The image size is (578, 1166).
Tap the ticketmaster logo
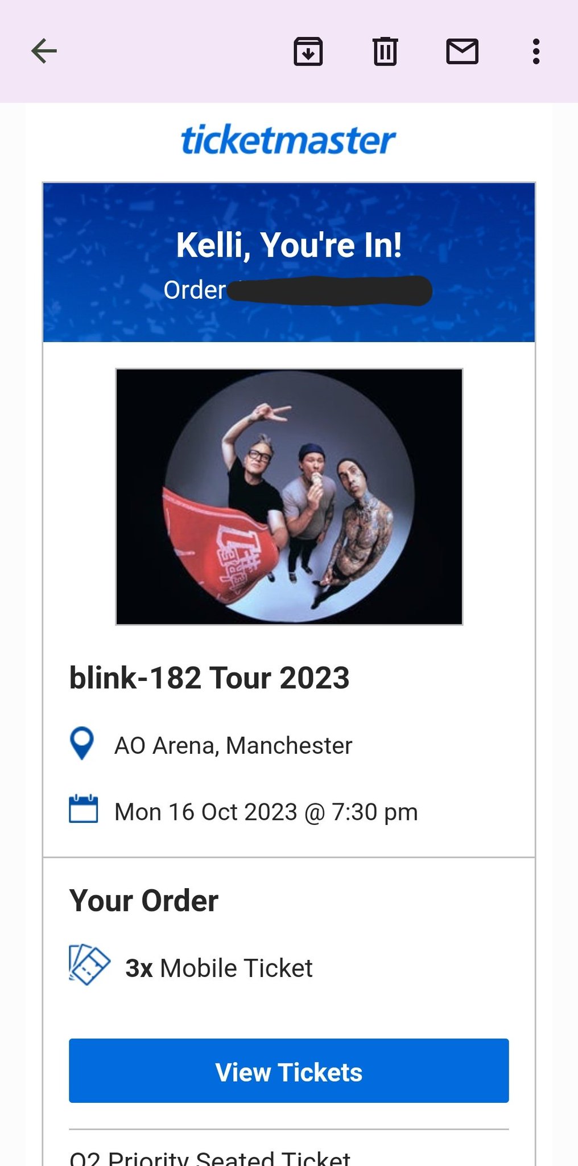(288, 140)
